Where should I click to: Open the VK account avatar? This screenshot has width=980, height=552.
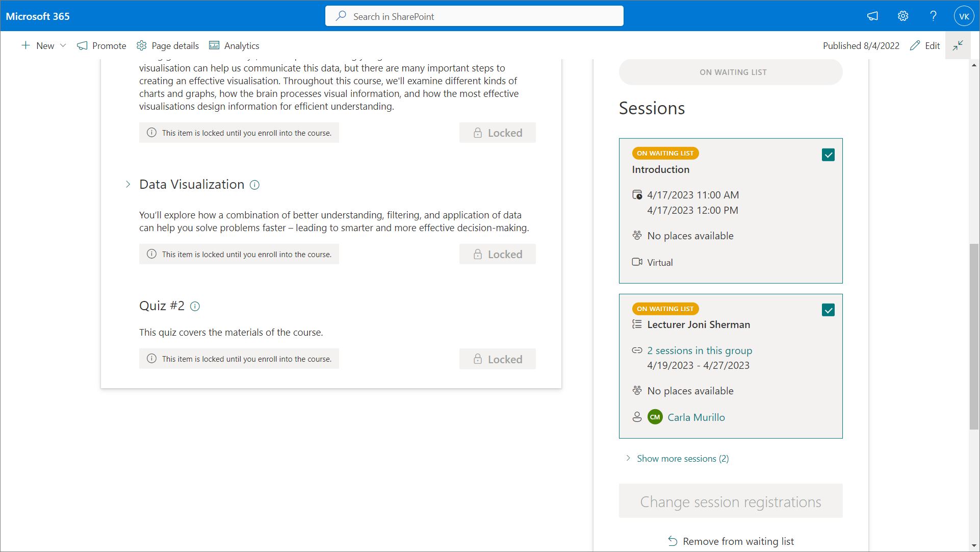coord(964,16)
